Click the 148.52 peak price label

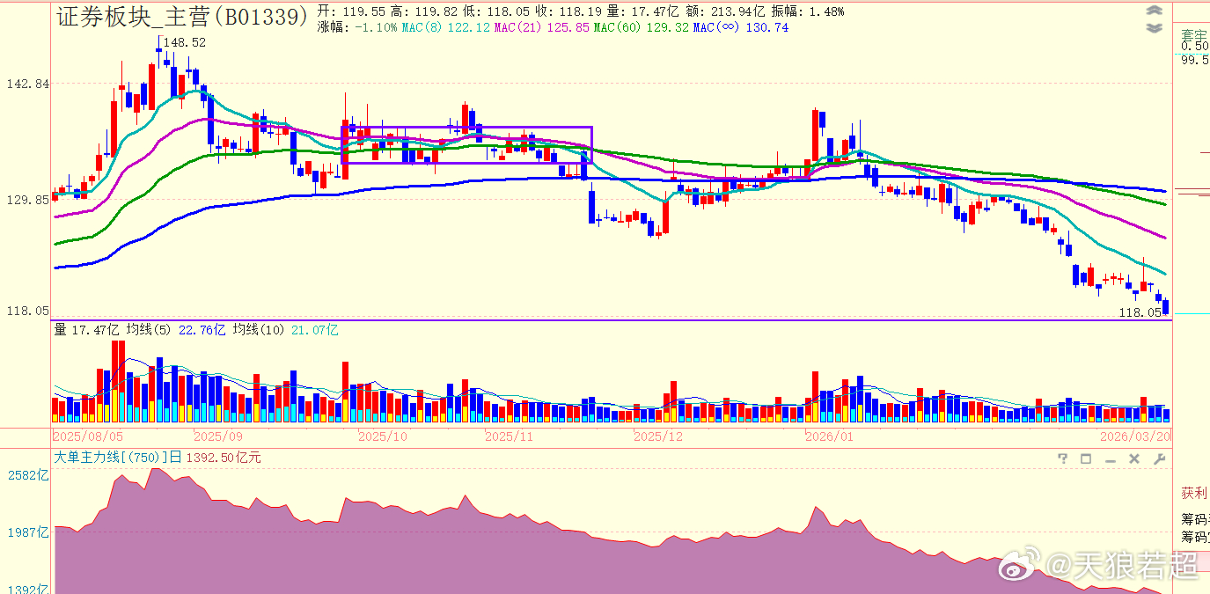[185, 42]
